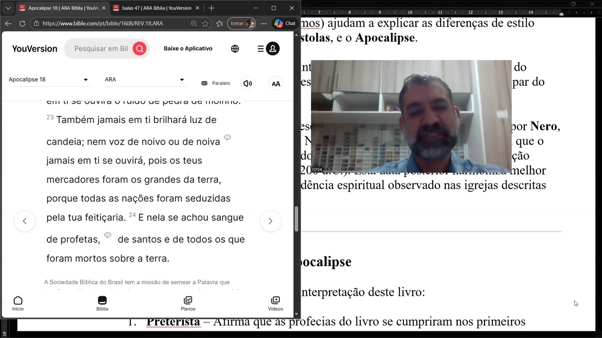Open Copilot Chat sidebar
602x338 pixels.
[x=285, y=23]
